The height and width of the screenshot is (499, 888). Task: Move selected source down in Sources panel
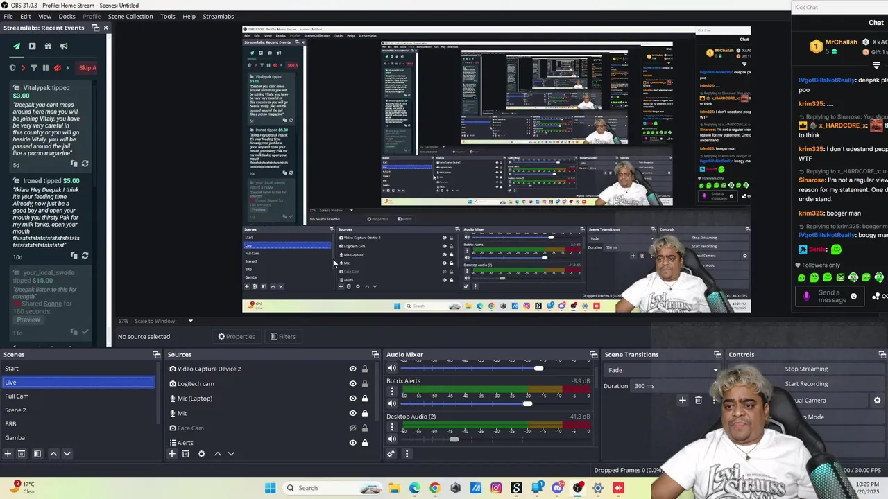coord(231,454)
